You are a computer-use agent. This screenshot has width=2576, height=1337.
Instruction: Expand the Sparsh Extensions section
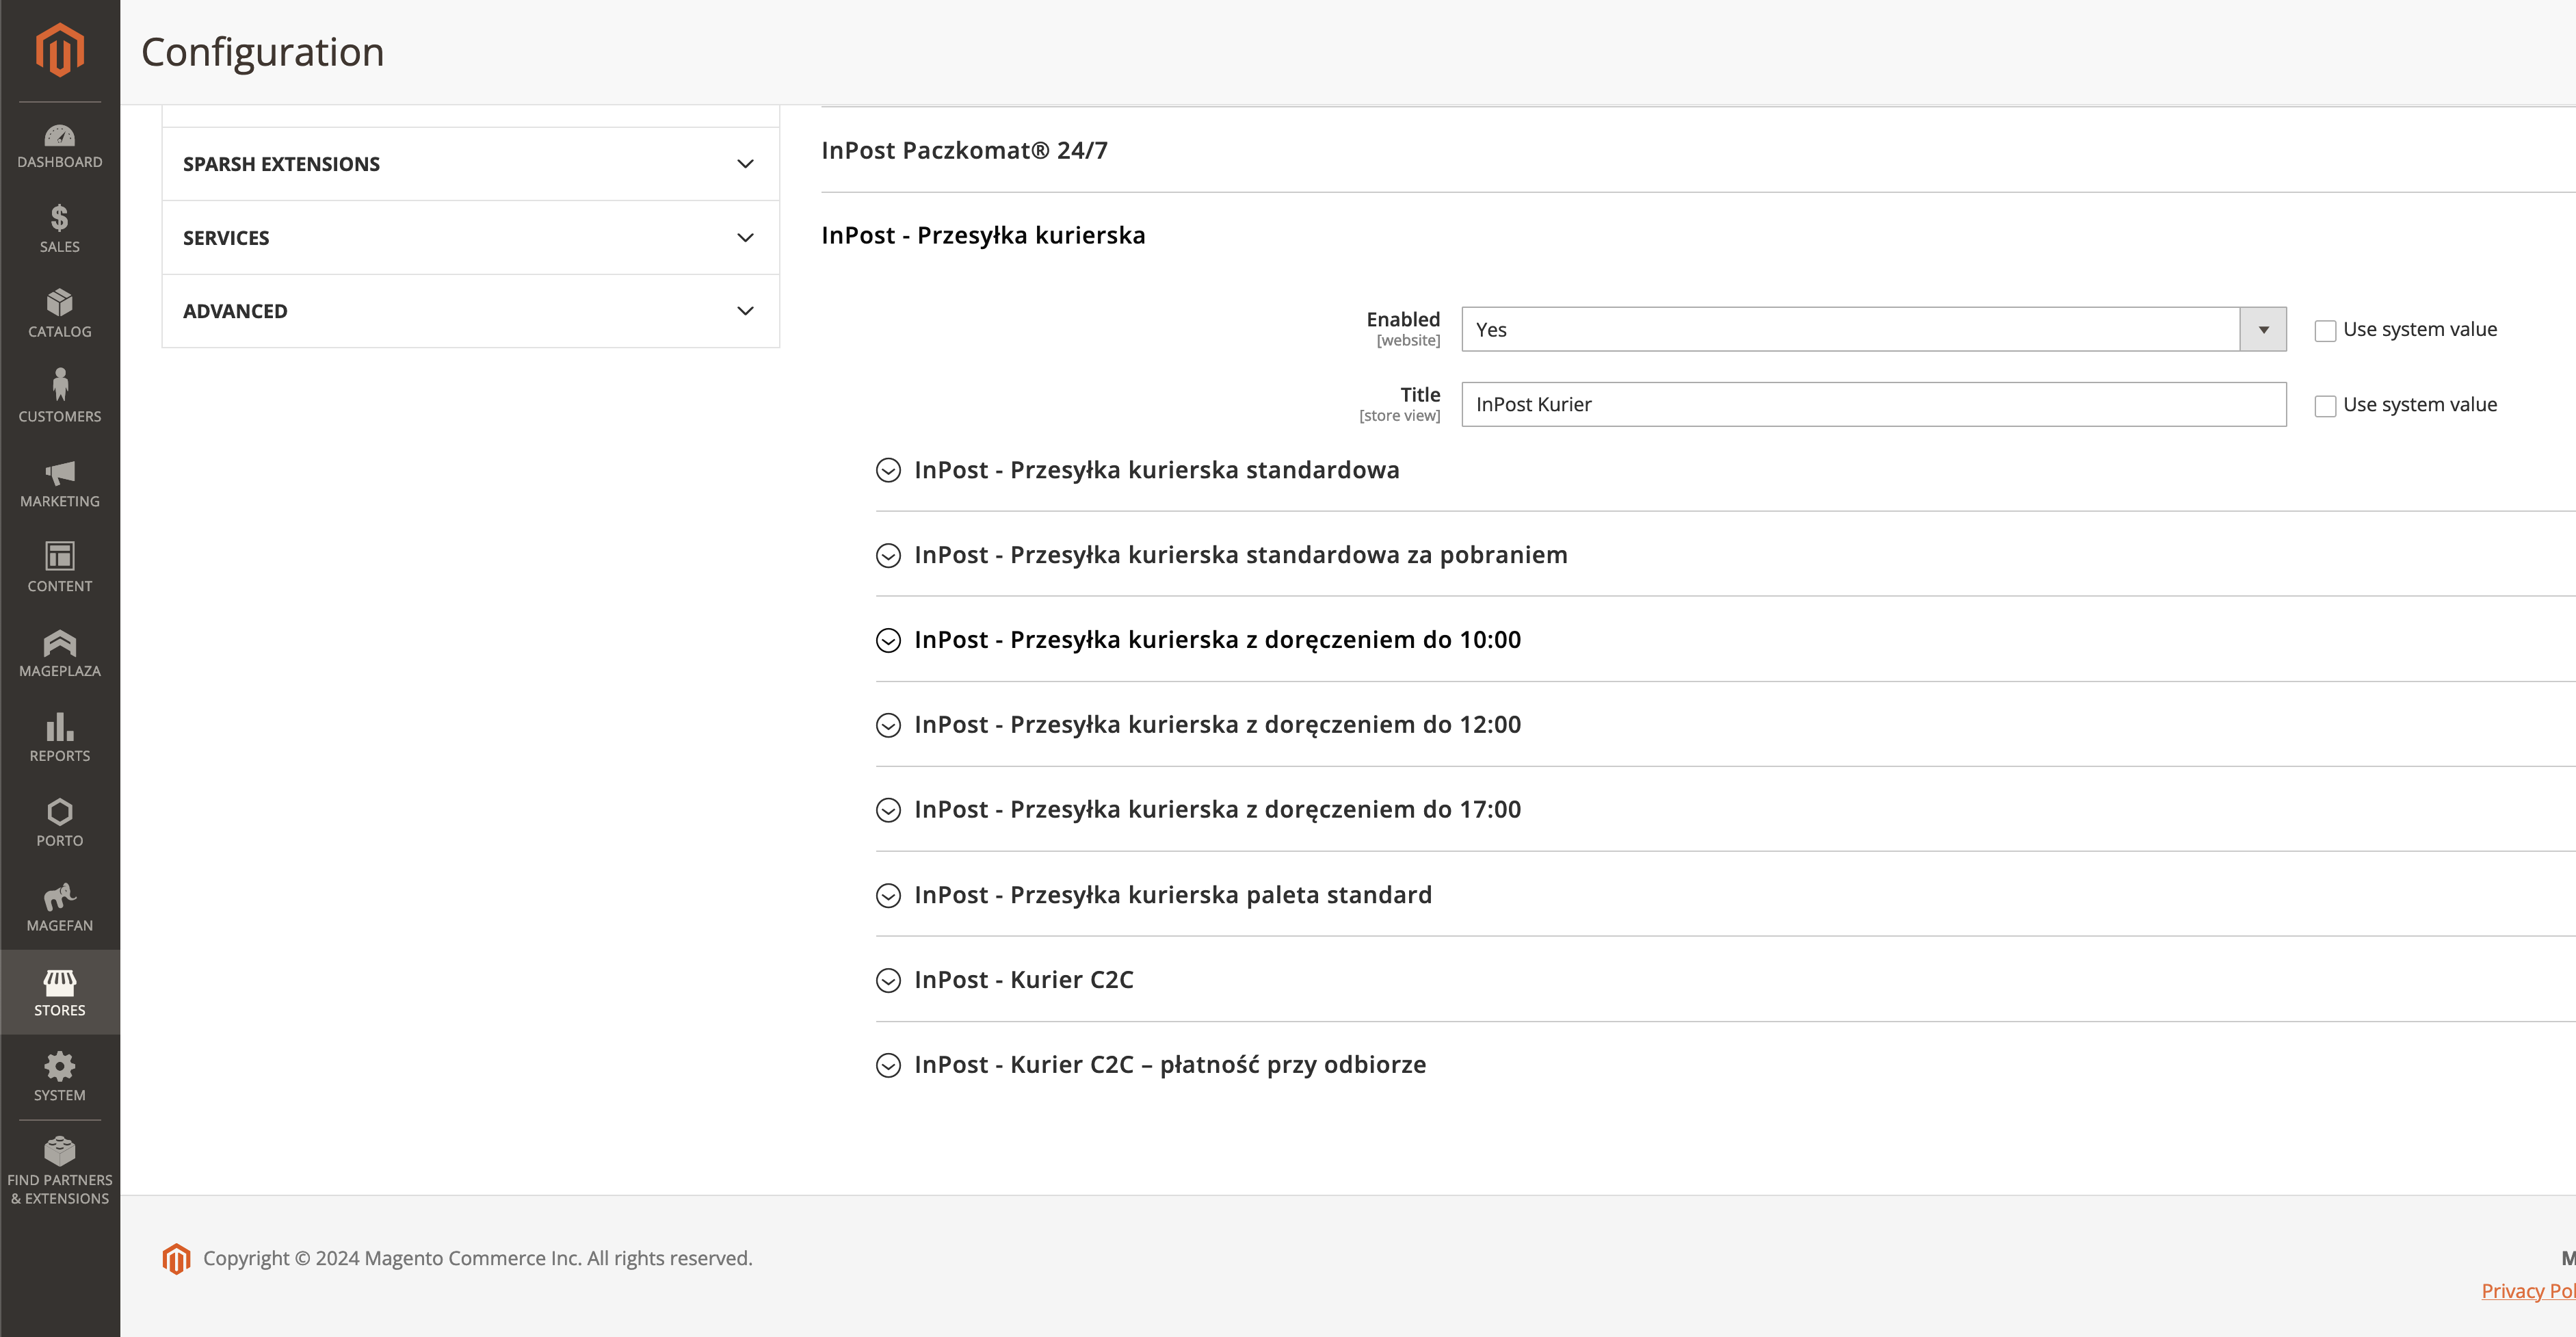470,164
